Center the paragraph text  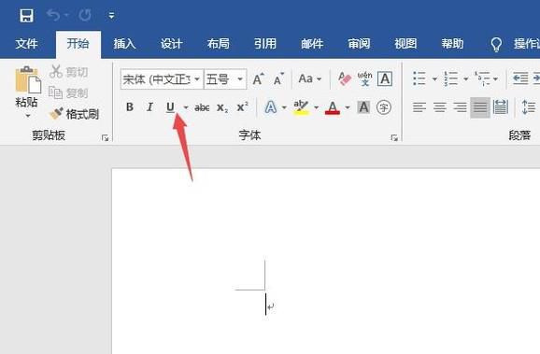coord(440,107)
